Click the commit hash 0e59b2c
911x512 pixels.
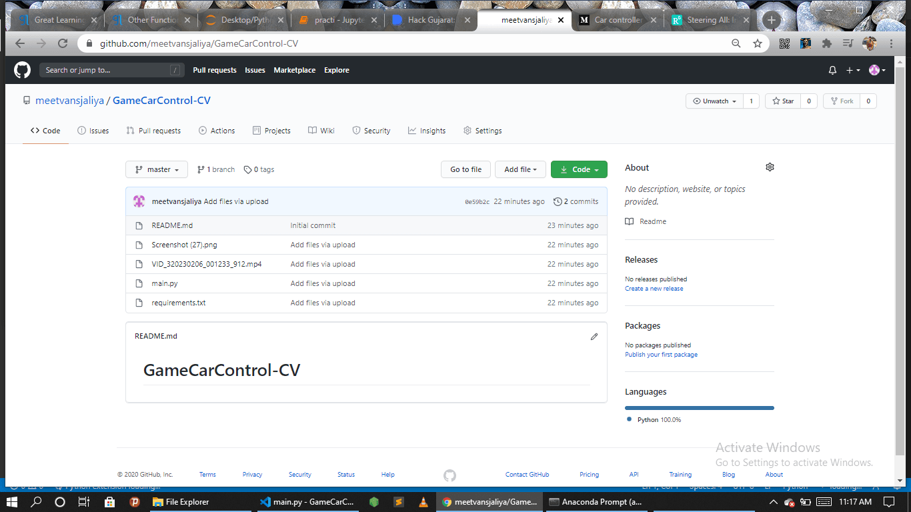478,202
